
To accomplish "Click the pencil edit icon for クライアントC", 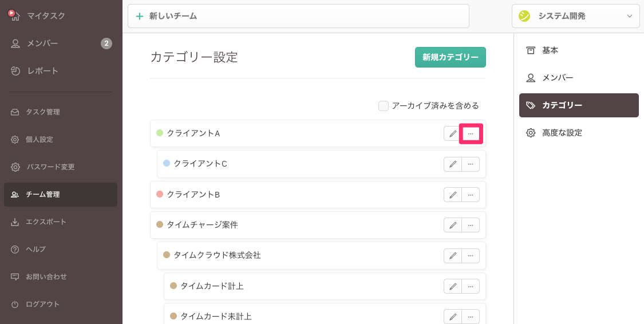I will pos(453,164).
